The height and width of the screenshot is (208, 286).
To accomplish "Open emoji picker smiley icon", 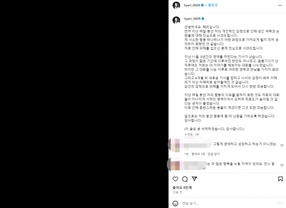I will [175, 203].
